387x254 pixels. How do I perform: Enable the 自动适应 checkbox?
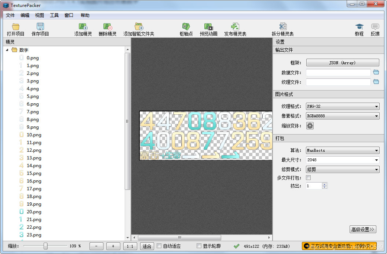pyautogui.click(x=159, y=246)
